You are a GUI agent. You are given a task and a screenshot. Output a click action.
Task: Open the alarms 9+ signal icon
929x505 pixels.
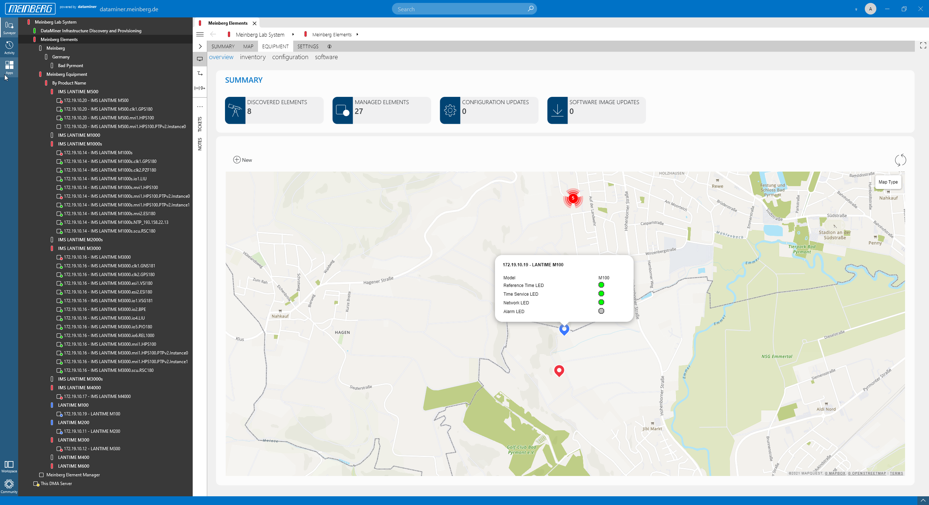pyautogui.click(x=200, y=88)
